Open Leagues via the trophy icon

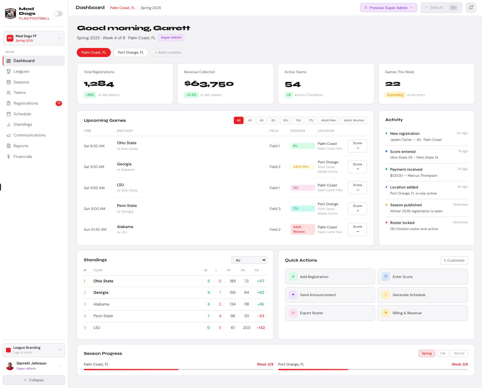pyautogui.click(x=9, y=71)
